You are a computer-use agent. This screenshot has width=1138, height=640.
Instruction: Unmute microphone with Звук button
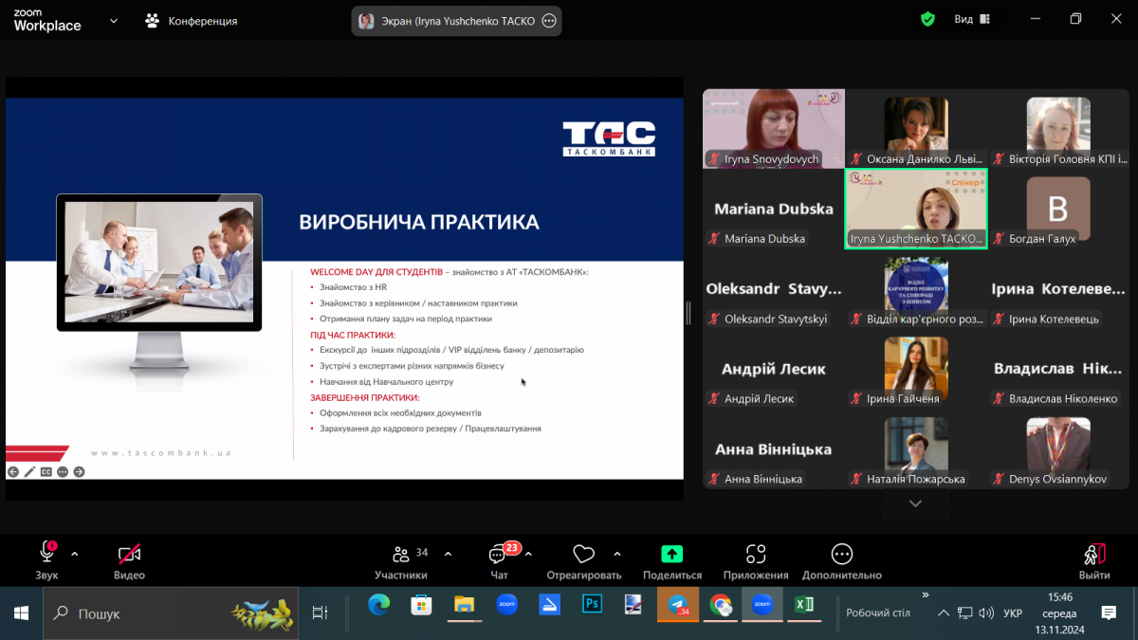pyautogui.click(x=46, y=555)
